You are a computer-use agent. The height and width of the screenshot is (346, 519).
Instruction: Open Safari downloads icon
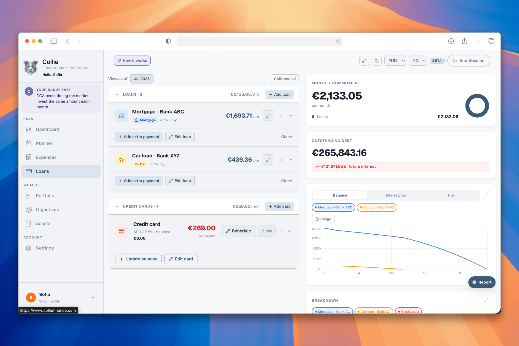click(x=451, y=41)
